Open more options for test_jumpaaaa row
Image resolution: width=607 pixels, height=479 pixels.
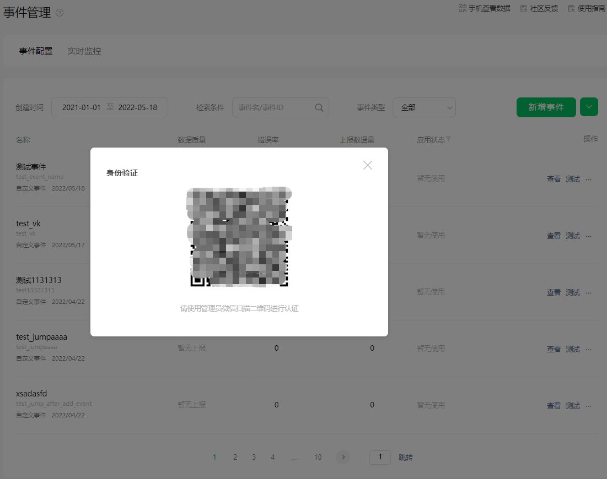(x=588, y=350)
